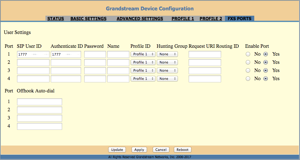The height and width of the screenshot is (160, 300).
Task: Click the 'Enable Port' column header
Action: pos(257,46)
